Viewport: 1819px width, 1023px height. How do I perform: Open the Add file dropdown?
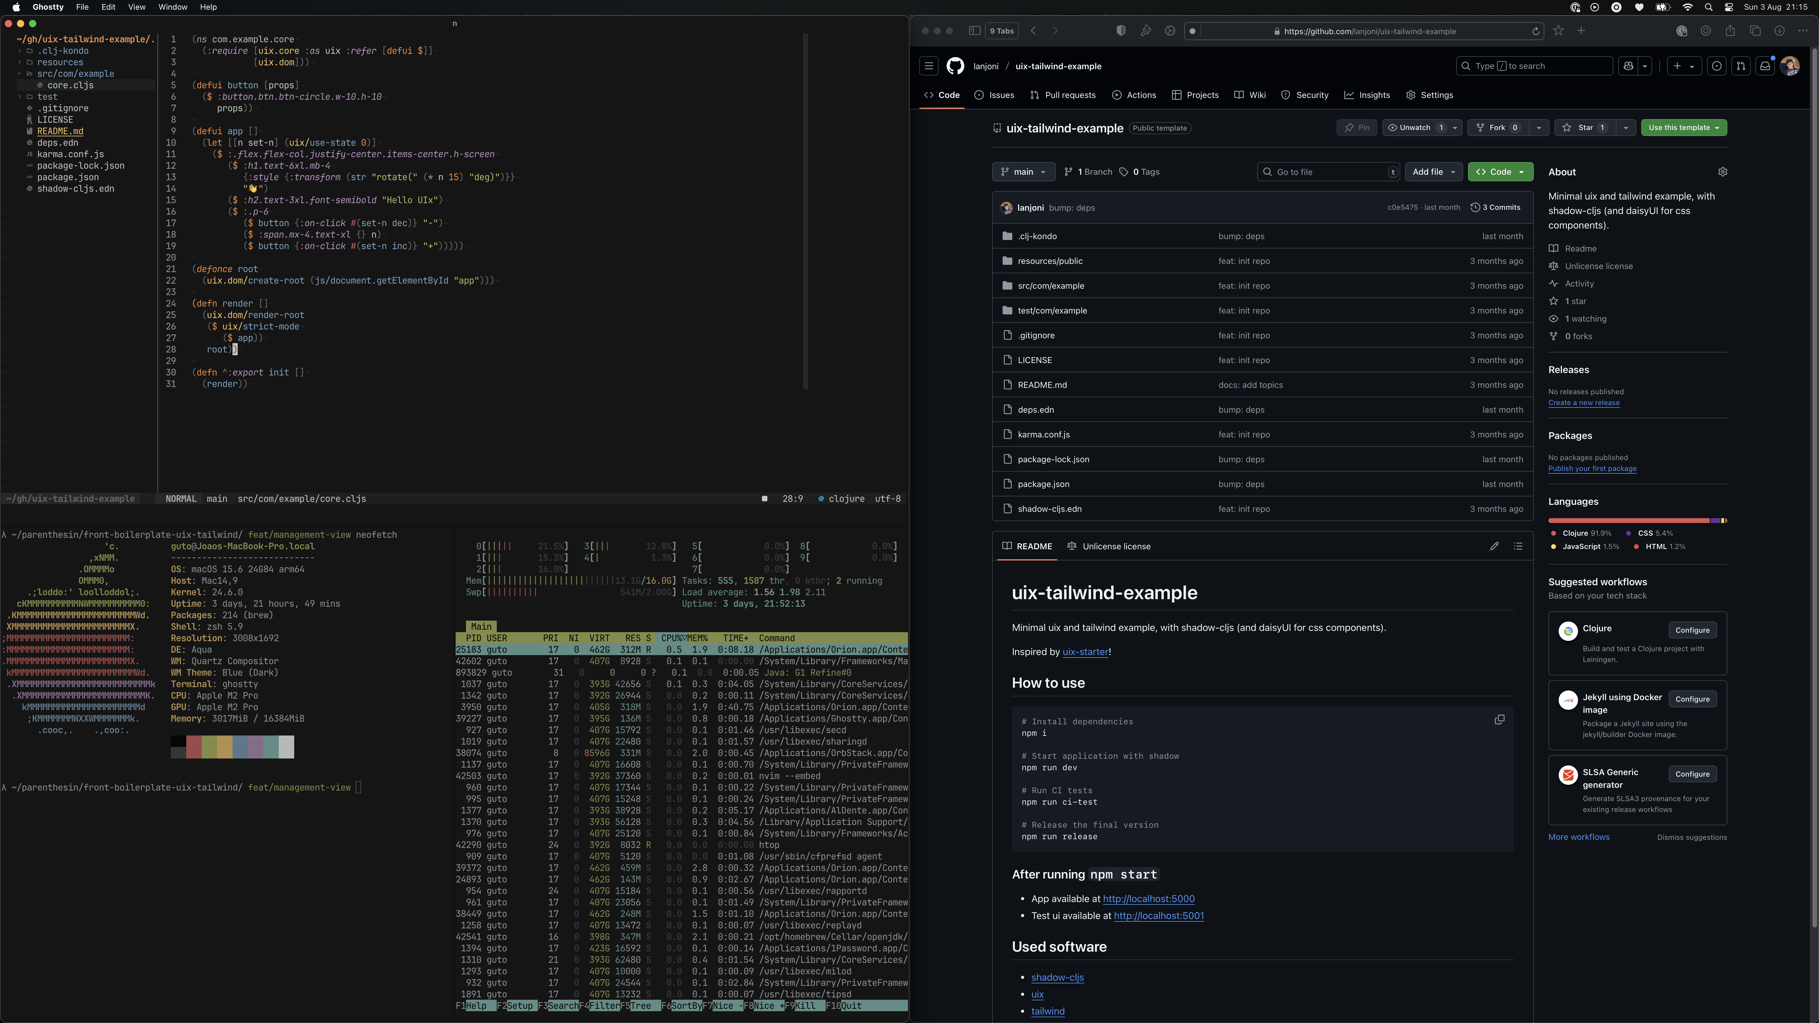[1433, 172]
